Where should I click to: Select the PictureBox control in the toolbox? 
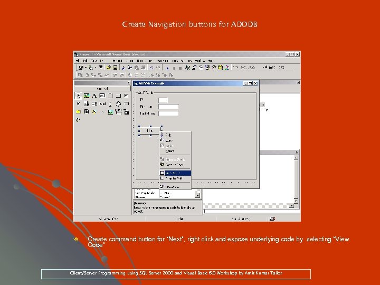tap(86, 96)
